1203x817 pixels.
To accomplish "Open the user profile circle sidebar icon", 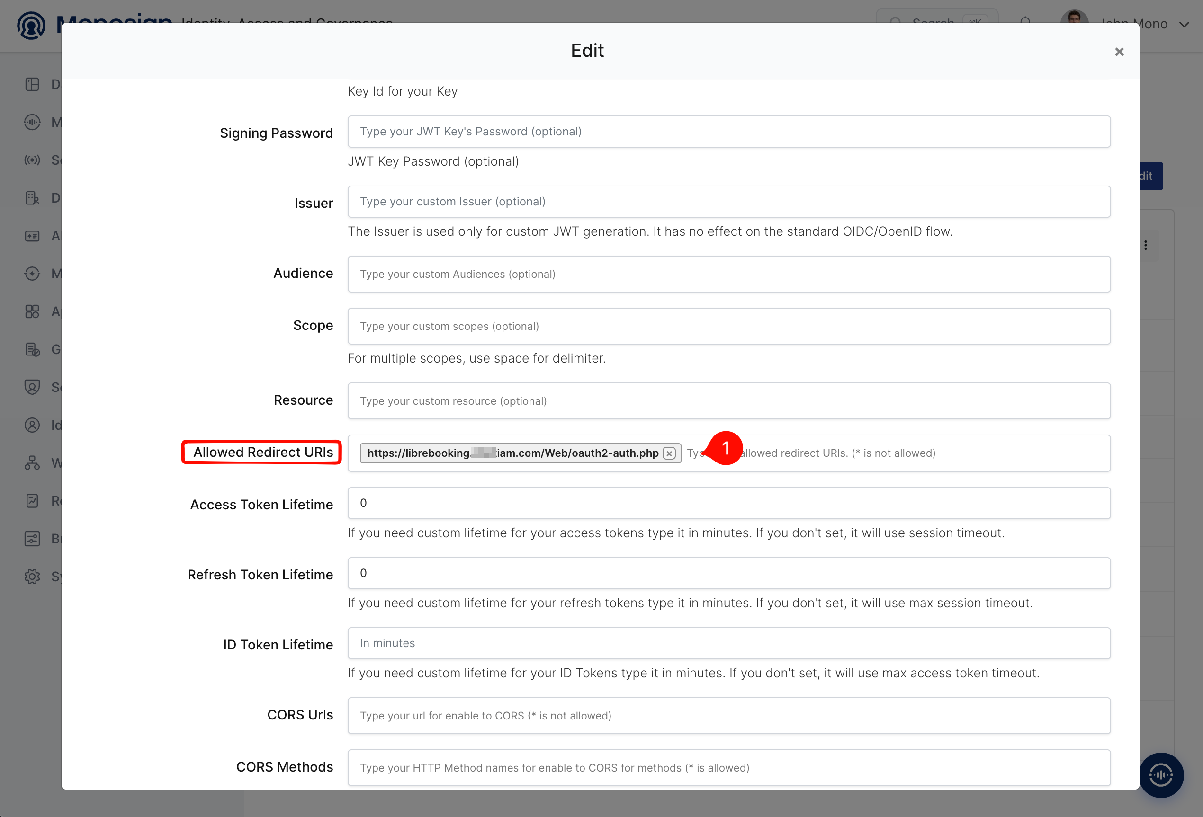I will tap(32, 426).
